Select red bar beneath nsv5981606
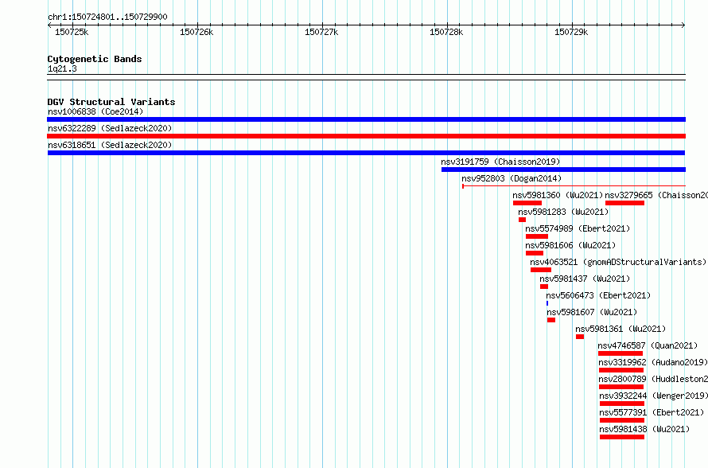708x468 pixels. [x=535, y=253]
